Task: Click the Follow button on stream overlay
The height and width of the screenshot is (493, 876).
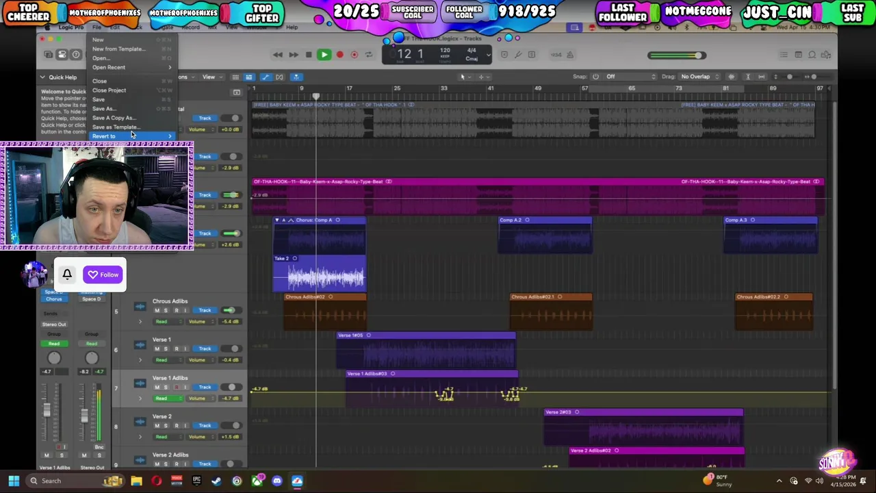Action: coord(103,275)
